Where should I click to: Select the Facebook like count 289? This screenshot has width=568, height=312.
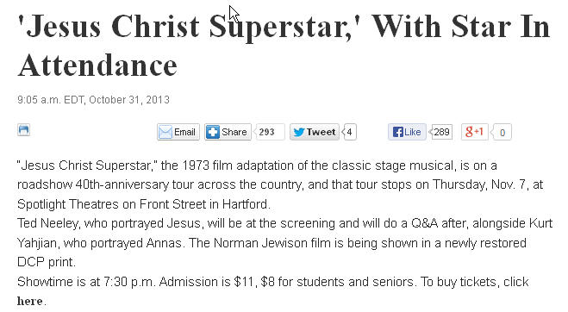click(x=440, y=132)
